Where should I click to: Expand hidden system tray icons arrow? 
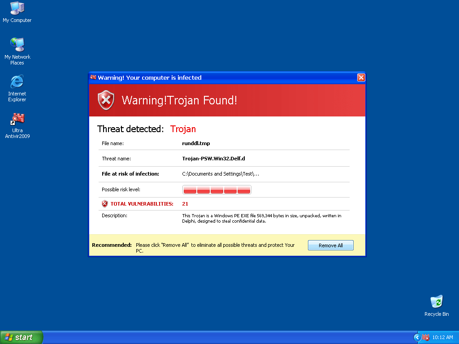[417, 337]
